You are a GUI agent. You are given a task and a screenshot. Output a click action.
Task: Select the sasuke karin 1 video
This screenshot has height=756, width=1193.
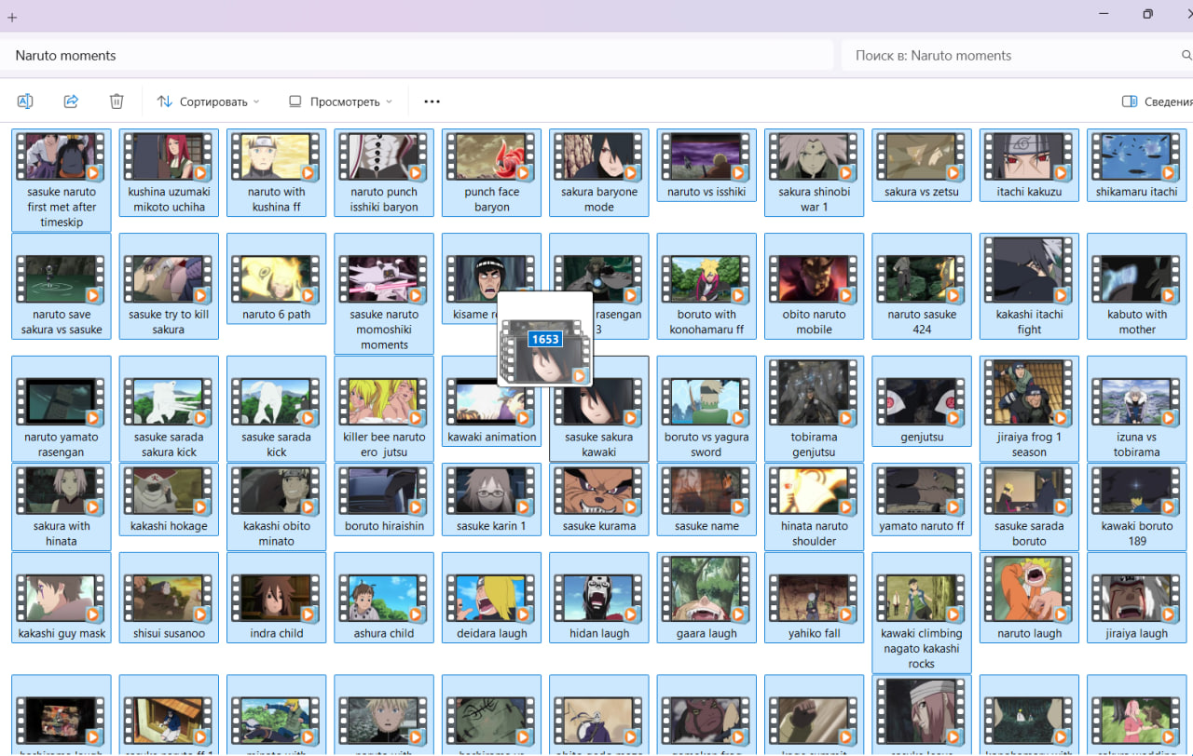(x=492, y=499)
